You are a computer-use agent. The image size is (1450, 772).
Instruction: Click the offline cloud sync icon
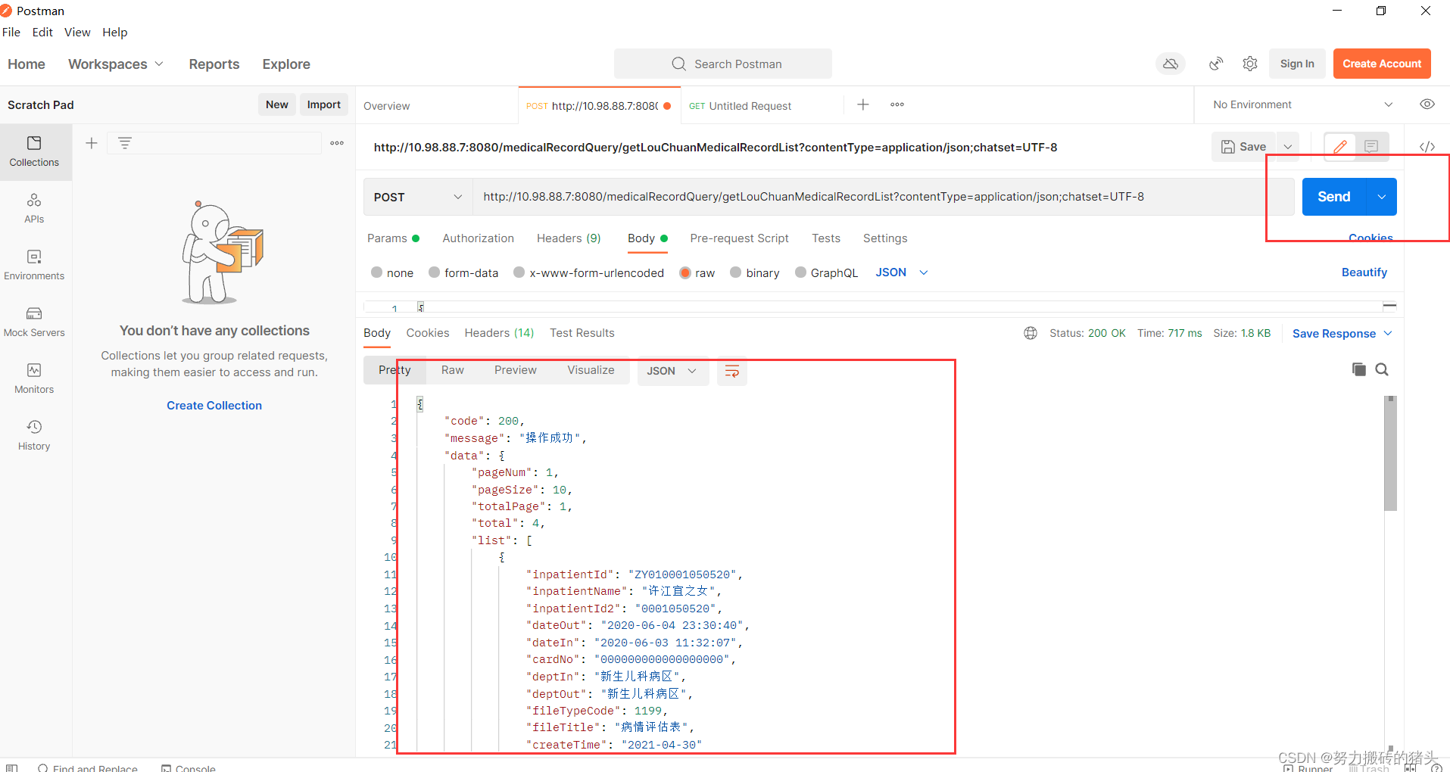(x=1171, y=64)
